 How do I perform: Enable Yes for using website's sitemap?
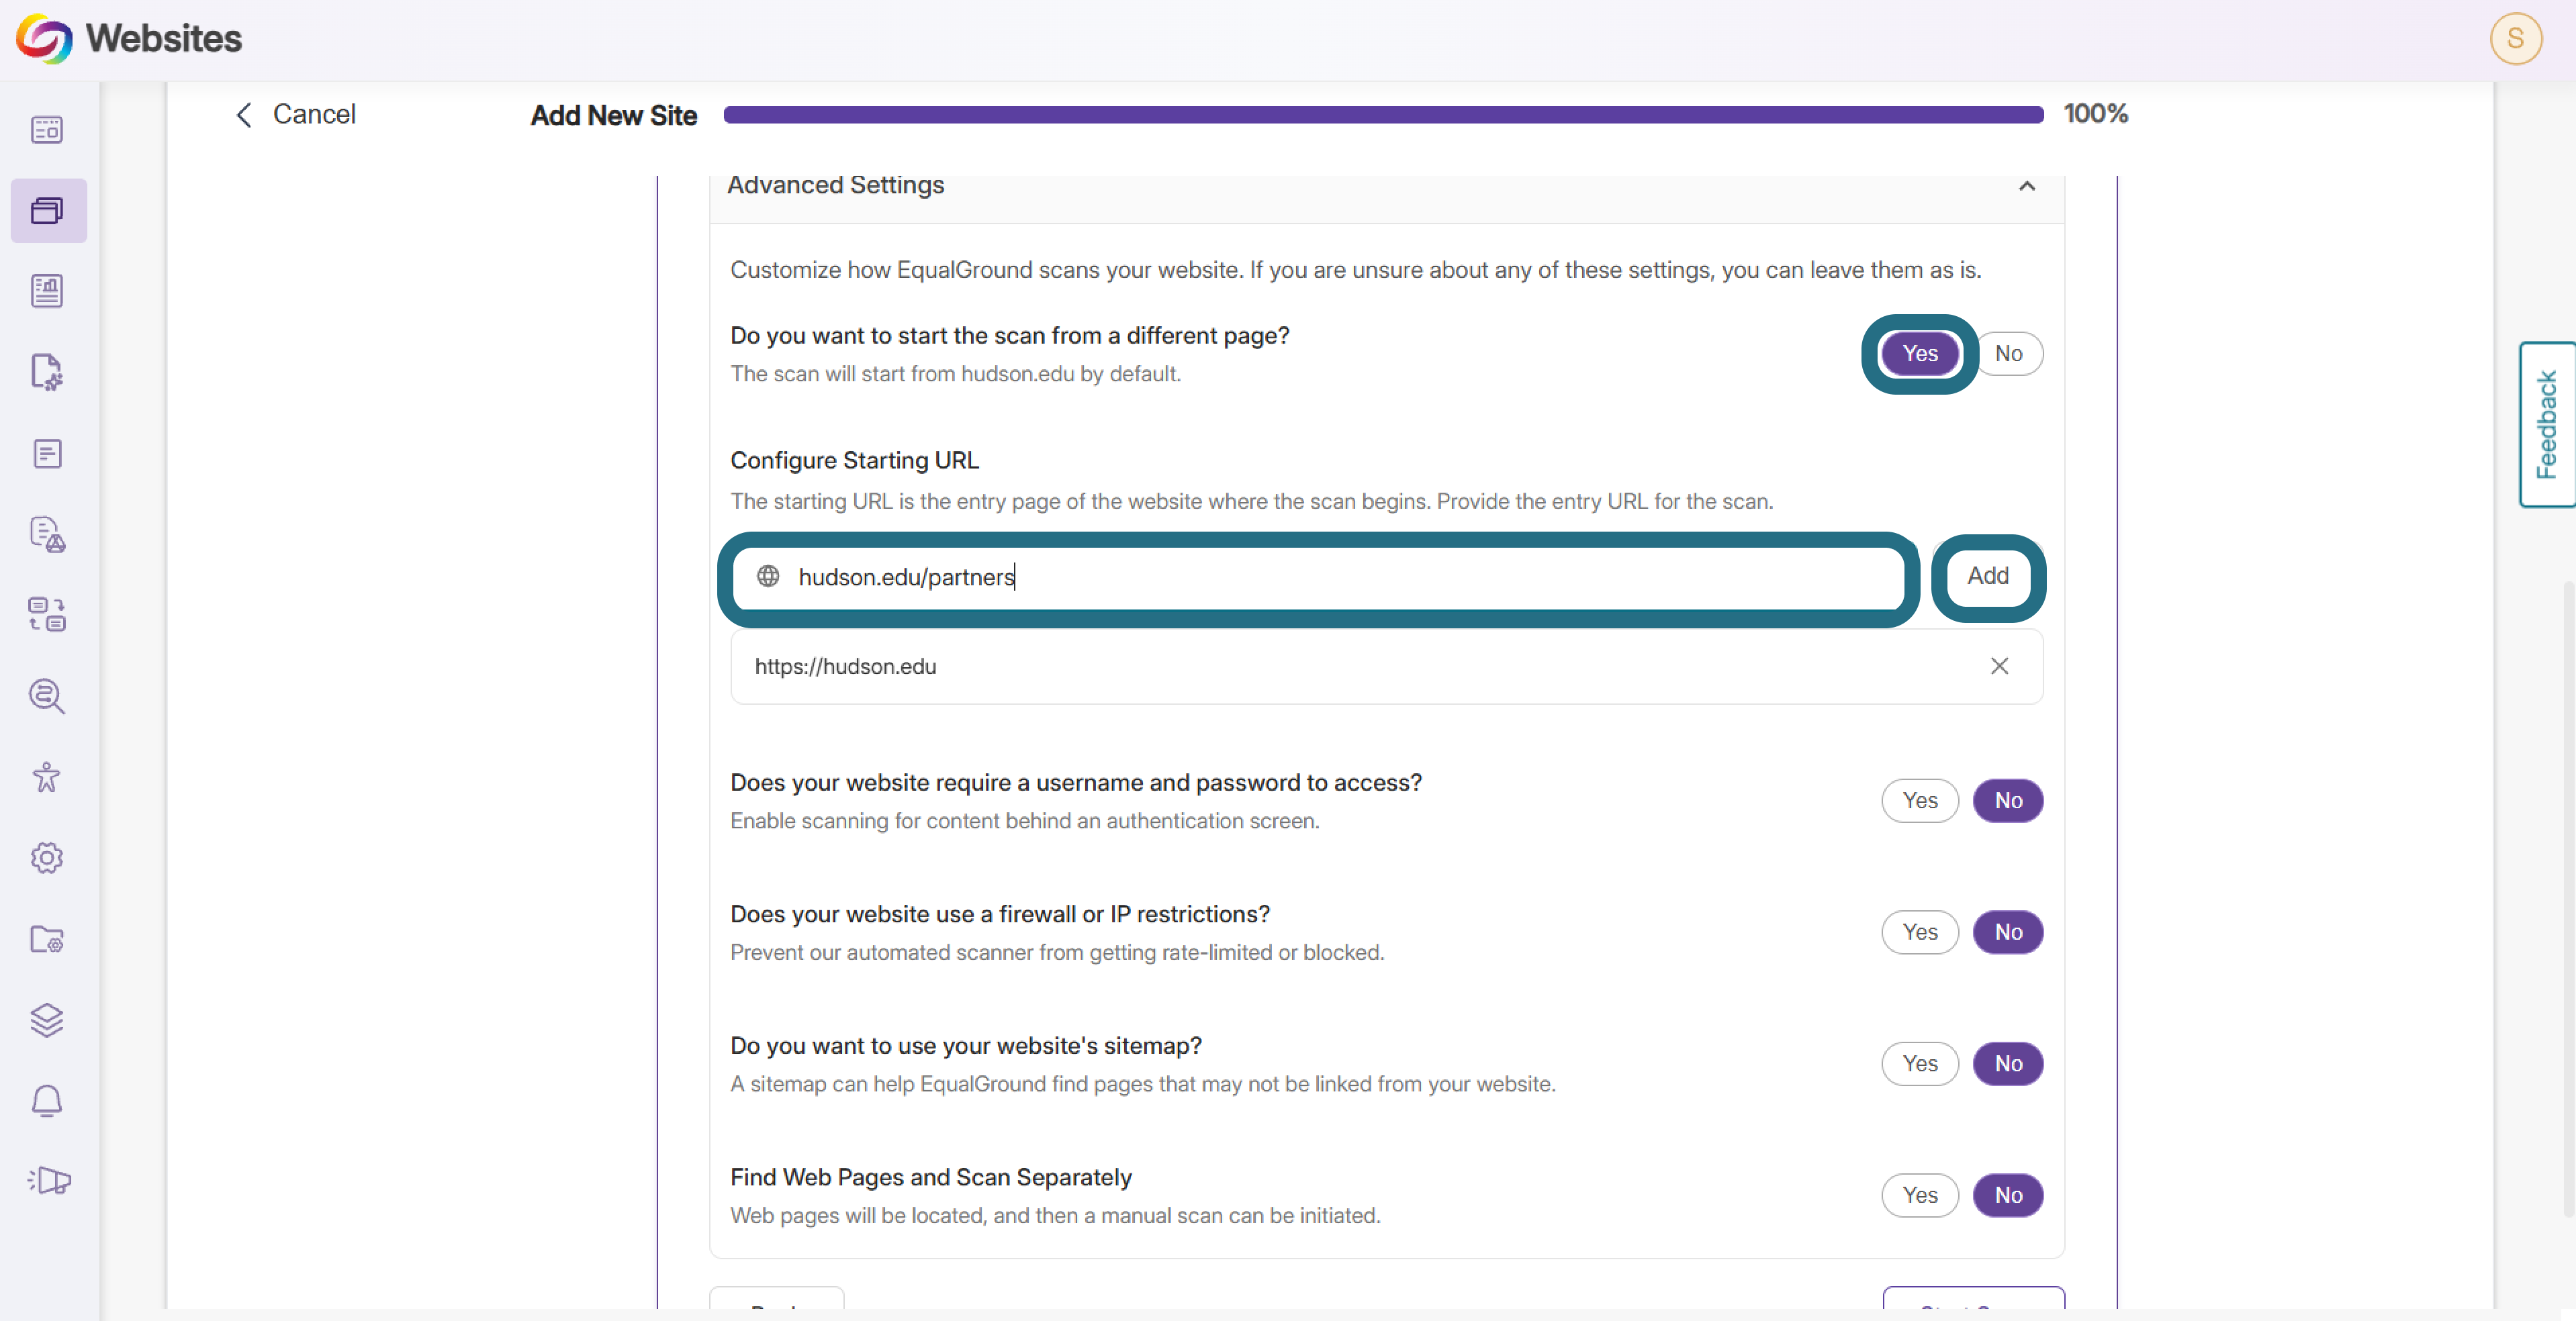(1919, 1064)
